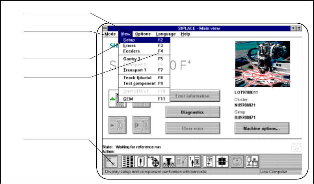The height and width of the screenshot is (184, 314).
Task: Click the setup value RU9708071
Action: click(x=245, y=117)
